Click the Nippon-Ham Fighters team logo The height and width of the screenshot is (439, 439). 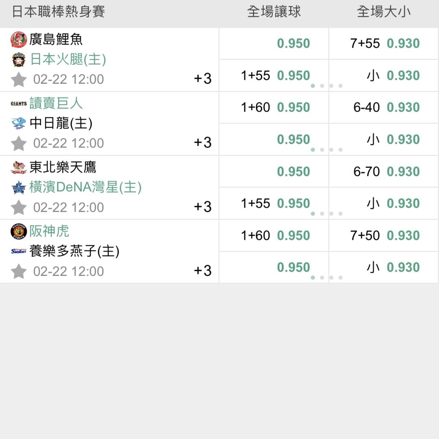(x=19, y=60)
